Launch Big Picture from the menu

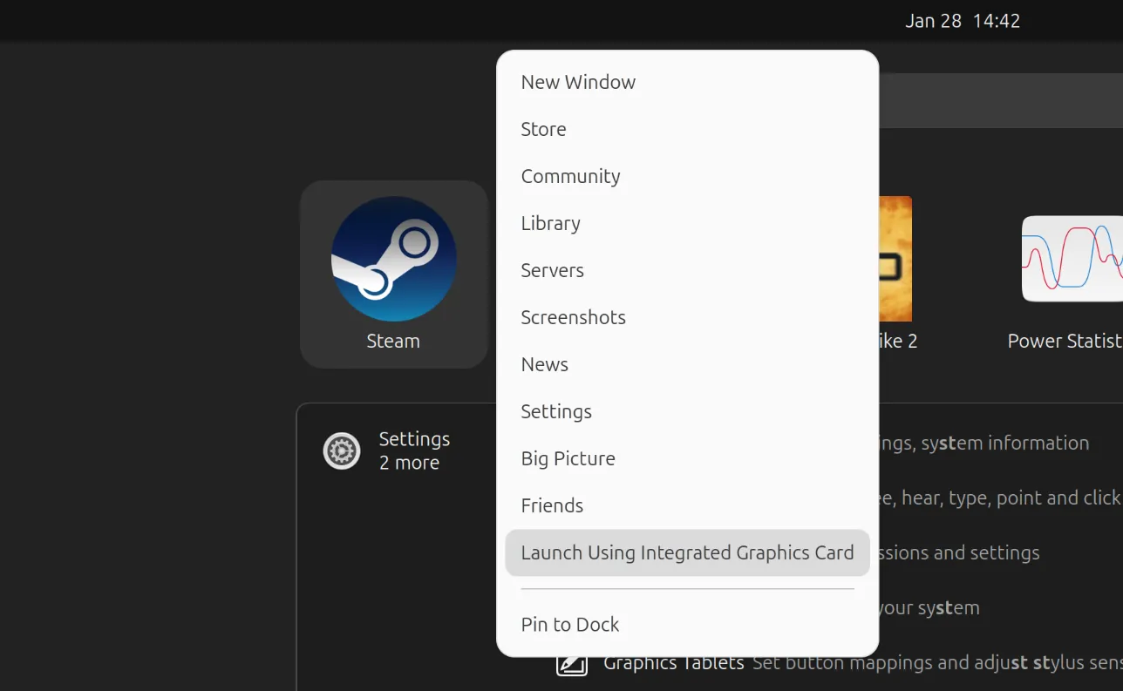click(568, 458)
